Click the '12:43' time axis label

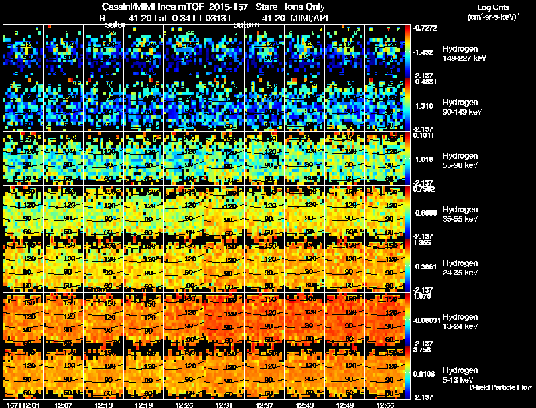pos(306,405)
